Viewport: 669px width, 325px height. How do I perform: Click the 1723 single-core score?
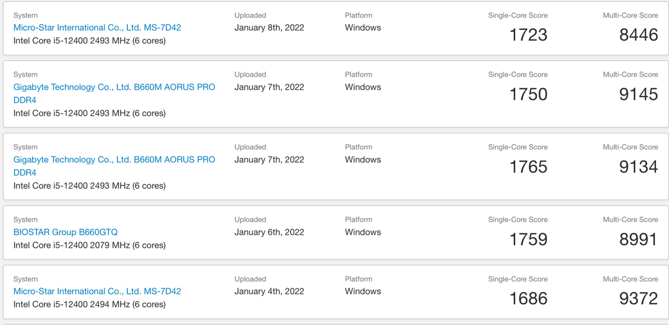coord(528,35)
